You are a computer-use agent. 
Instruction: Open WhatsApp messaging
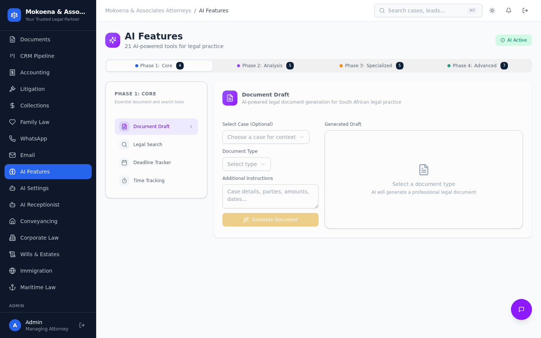pos(48,139)
